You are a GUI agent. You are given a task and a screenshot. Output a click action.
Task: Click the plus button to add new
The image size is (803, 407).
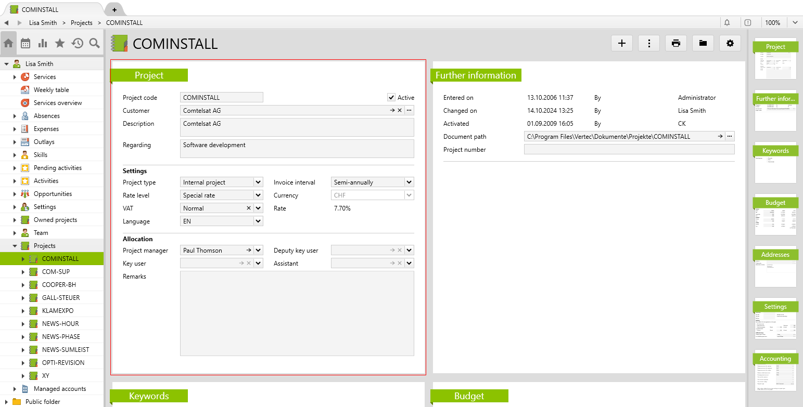(x=621, y=43)
